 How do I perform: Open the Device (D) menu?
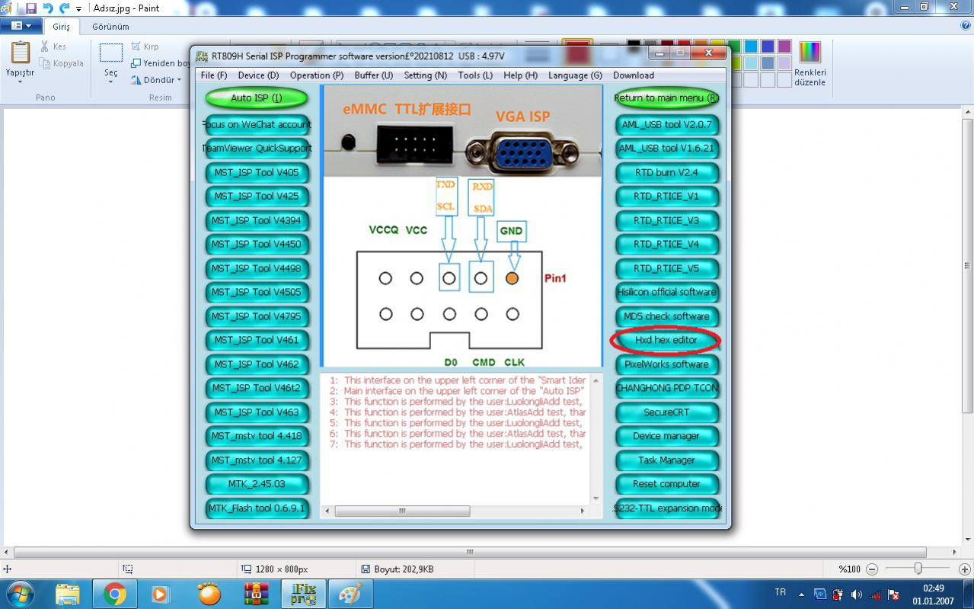258,75
